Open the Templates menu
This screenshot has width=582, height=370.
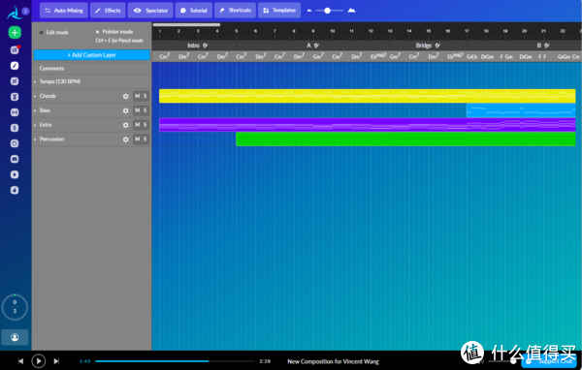(x=279, y=11)
